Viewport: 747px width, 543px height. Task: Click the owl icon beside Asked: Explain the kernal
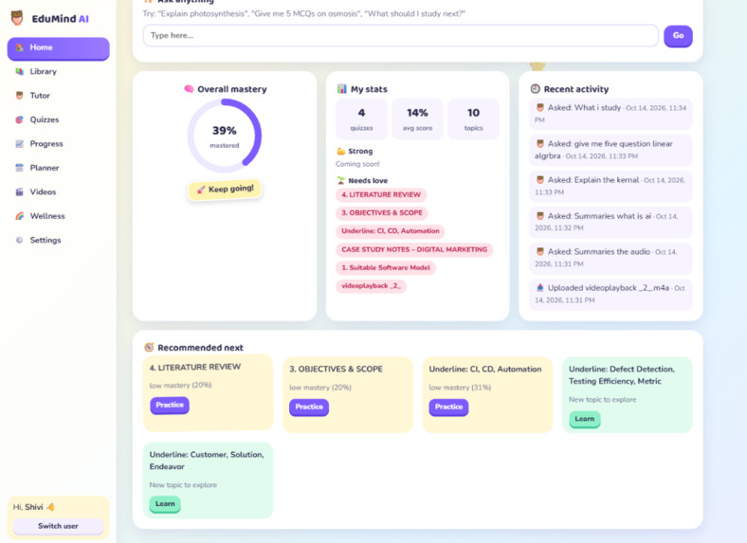click(540, 179)
